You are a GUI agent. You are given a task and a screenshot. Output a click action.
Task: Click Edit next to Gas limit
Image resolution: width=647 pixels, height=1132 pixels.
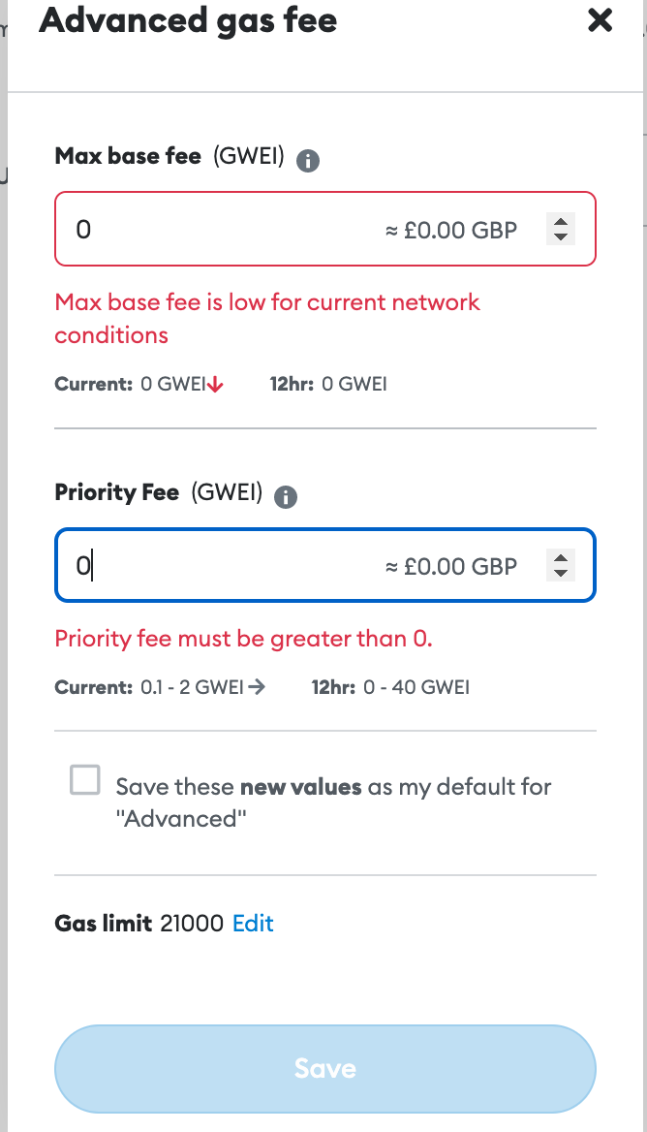click(252, 924)
